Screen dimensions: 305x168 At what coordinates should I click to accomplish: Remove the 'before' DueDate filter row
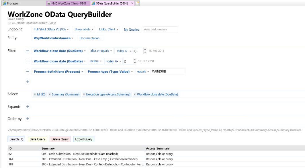click(28, 61)
